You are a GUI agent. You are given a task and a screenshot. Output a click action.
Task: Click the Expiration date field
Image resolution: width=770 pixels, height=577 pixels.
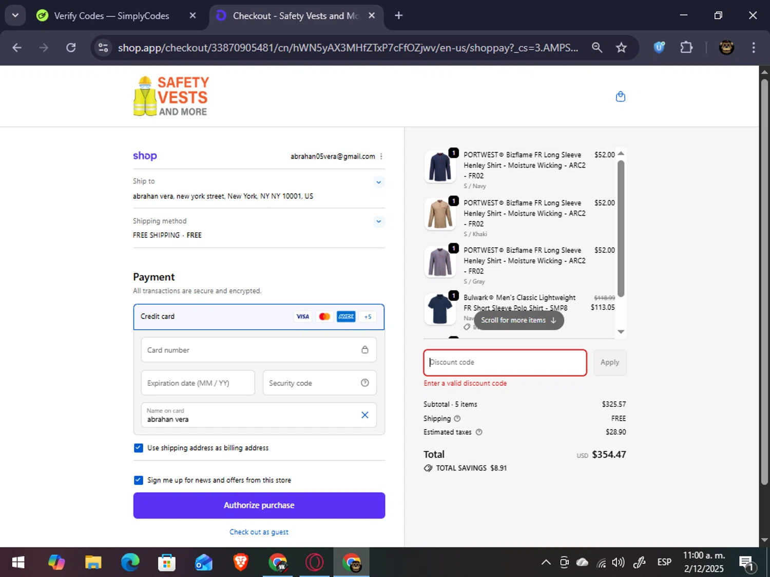pos(198,383)
